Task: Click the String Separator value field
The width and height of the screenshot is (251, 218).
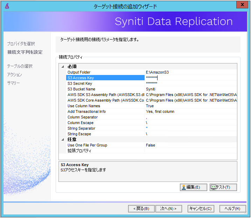Action: click(x=191, y=128)
